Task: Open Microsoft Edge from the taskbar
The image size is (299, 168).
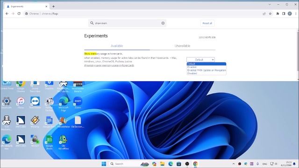Action: (171, 164)
